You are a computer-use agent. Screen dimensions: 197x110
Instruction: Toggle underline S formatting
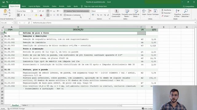click(x=25, y=15)
